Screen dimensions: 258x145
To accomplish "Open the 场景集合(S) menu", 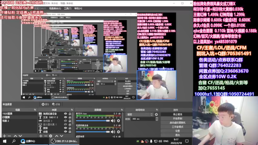I will pos(55,8).
